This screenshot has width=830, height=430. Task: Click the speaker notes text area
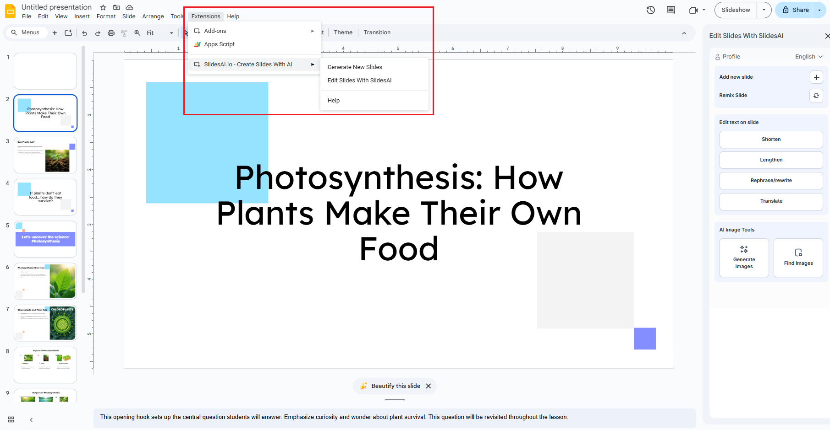tap(395, 418)
